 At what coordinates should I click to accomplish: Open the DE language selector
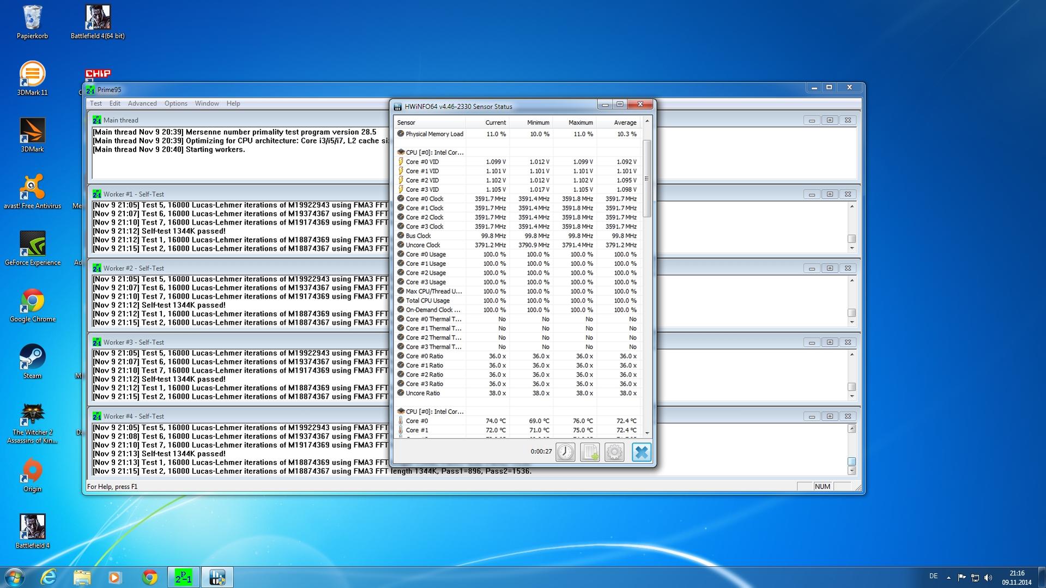coord(933,576)
